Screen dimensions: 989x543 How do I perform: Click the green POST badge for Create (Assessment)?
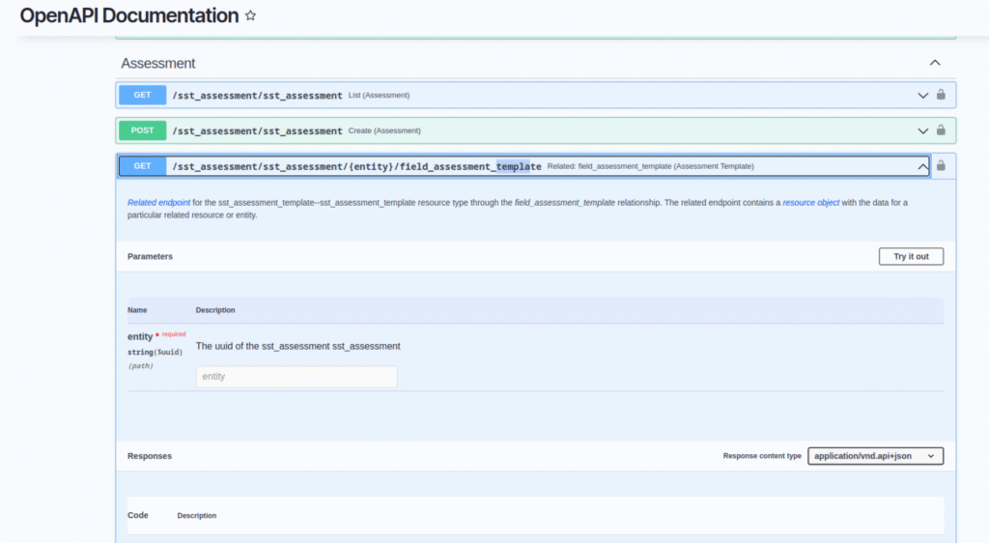click(142, 130)
